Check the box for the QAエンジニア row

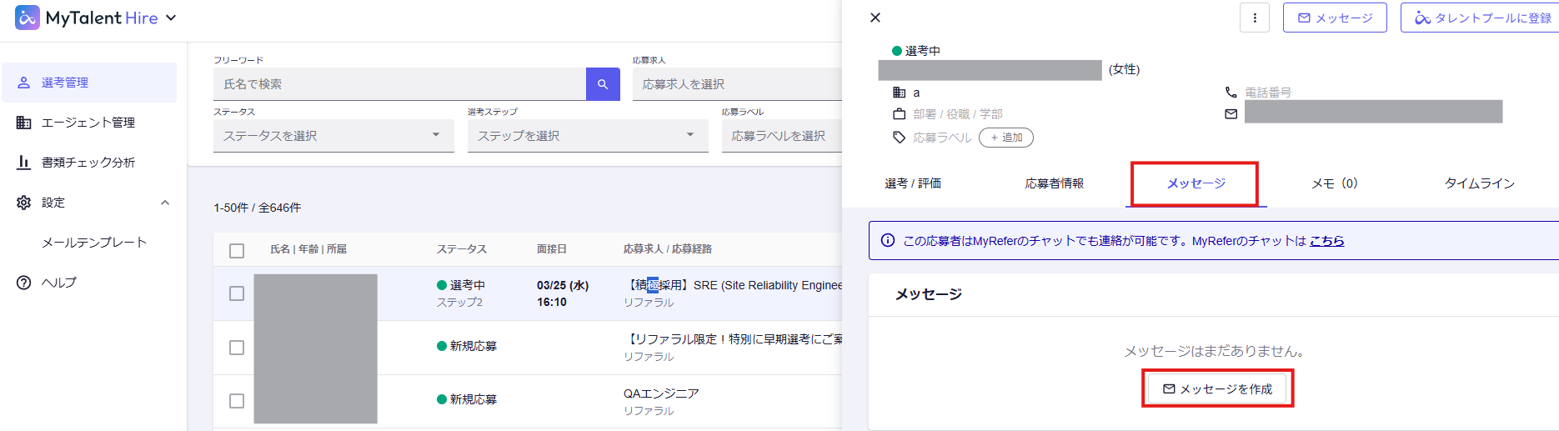[237, 401]
